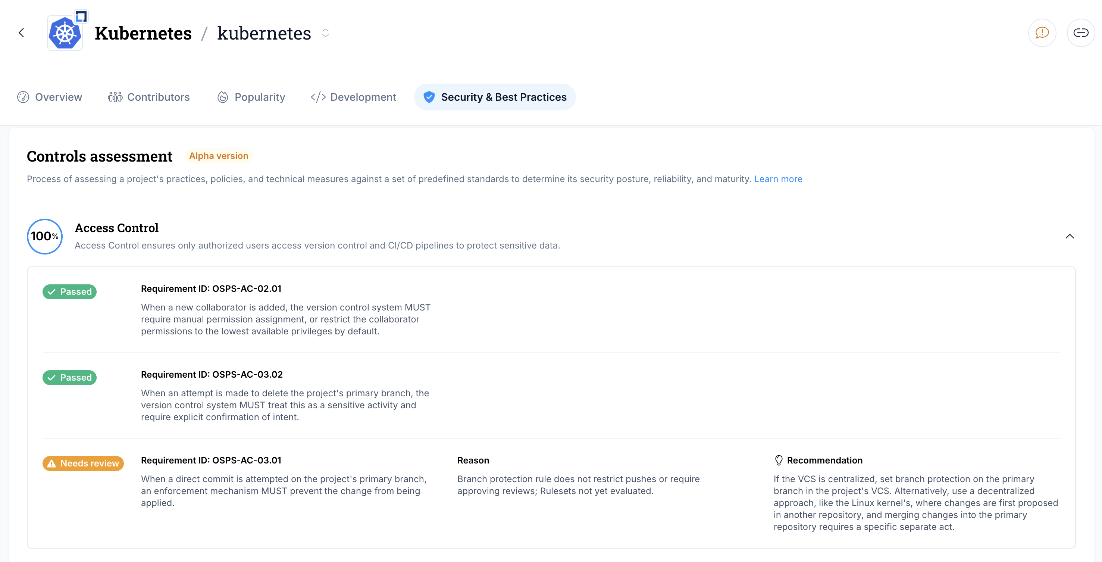Viewport: 1102px width, 562px height.
Task: Click the Popularity flame icon
Action: 222,97
